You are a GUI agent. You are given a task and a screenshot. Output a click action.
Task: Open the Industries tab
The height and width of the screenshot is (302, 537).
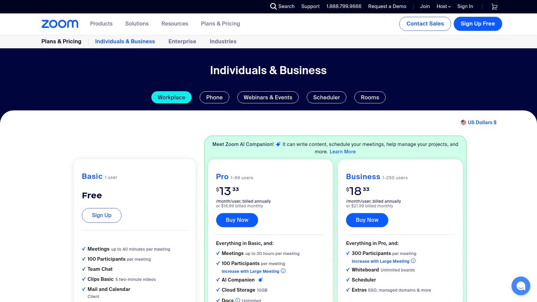pos(223,41)
